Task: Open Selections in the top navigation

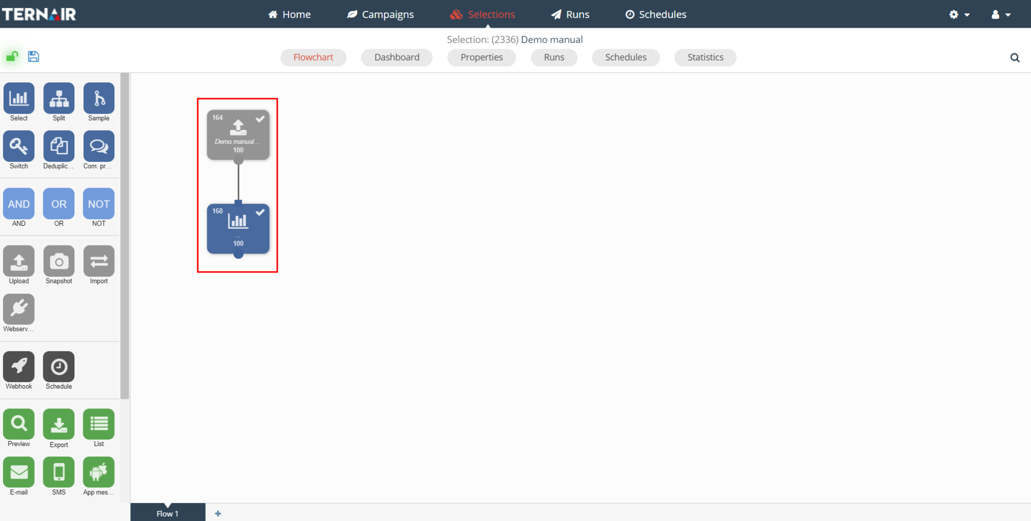Action: [483, 15]
